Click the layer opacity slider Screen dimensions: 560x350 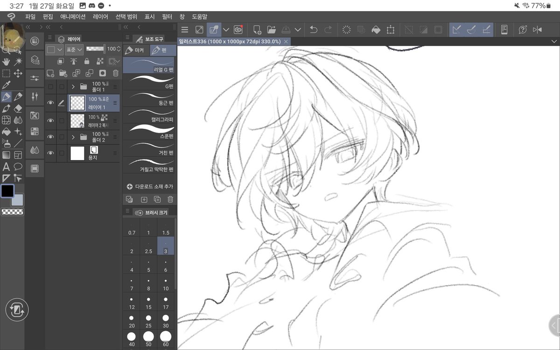[96, 49]
